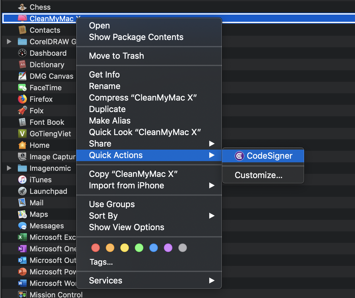Select the Dashboard gauge icon
355x298 pixels.
point(22,53)
